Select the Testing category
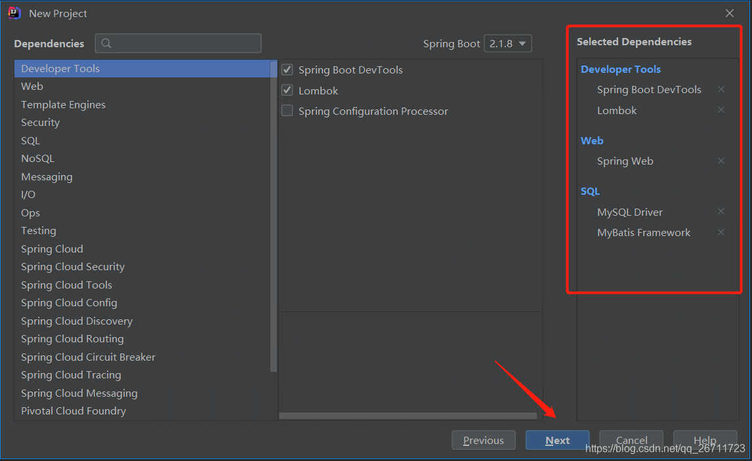The width and height of the screenshot is (752, 461). pos(146,231)
